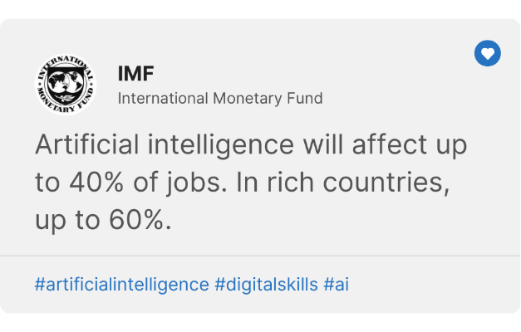Open the IMF circular logo avatar
The image size is (521, 332).
66,85
